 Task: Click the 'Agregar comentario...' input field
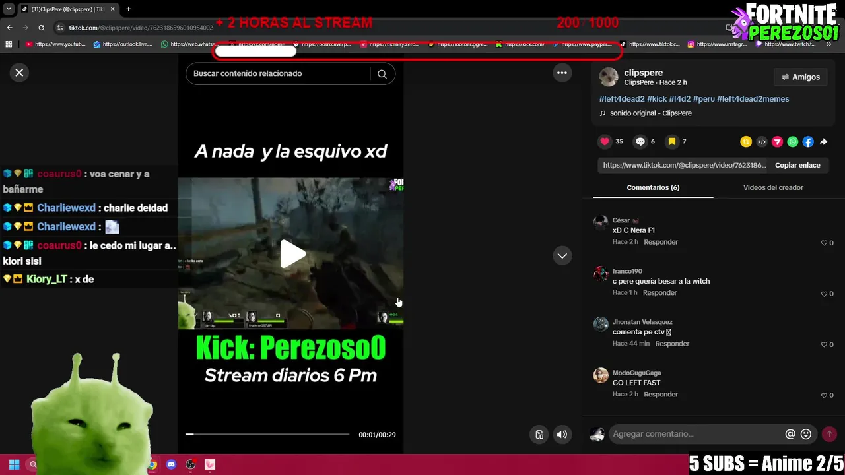[696, 434]
